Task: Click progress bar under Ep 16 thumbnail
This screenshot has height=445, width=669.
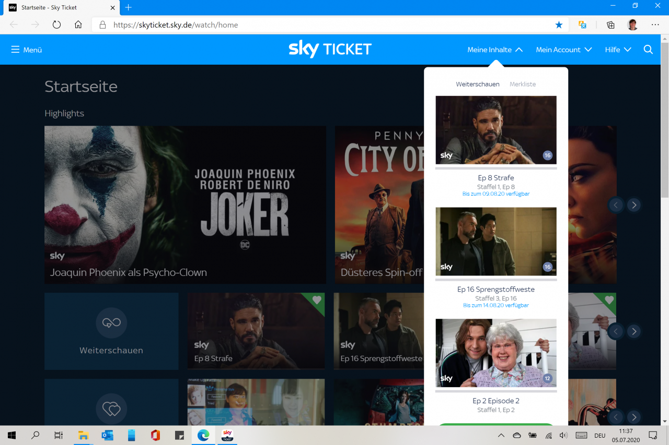Action: pos(496,280)
